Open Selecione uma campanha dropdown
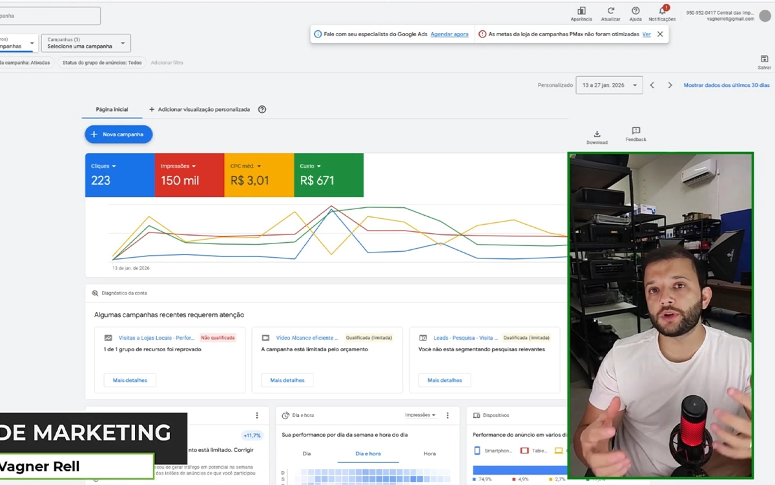The width and height of the screenshot is (775, 485). pyautogui.click(x=86, y=43)
